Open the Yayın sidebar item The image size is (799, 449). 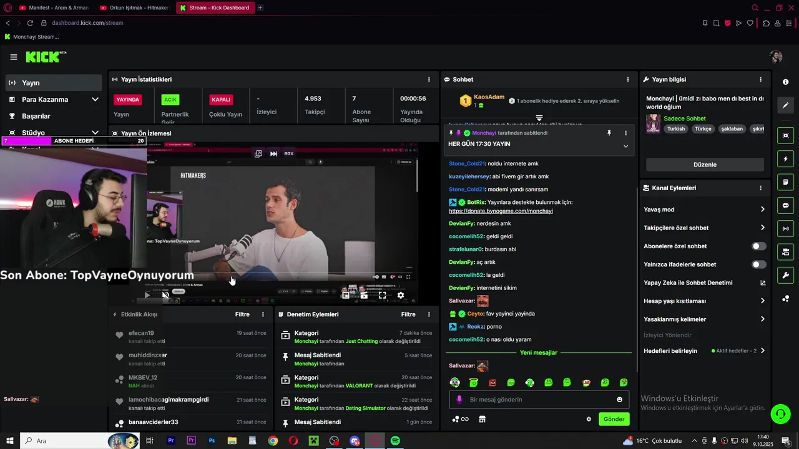coord(54,83)
